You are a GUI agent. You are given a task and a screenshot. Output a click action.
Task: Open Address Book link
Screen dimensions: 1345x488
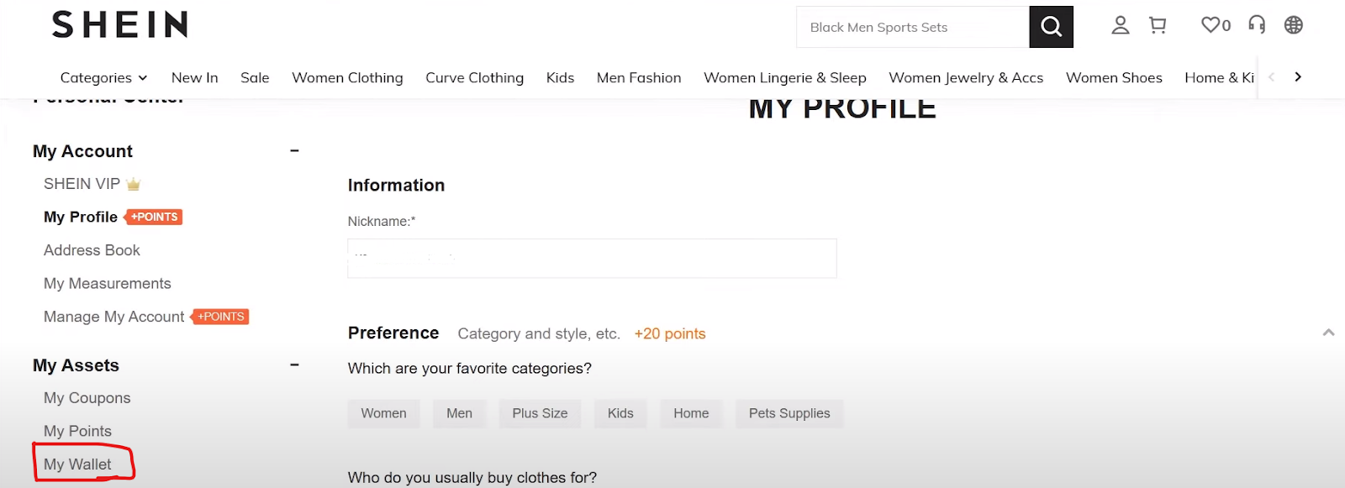tap(92, 250)
